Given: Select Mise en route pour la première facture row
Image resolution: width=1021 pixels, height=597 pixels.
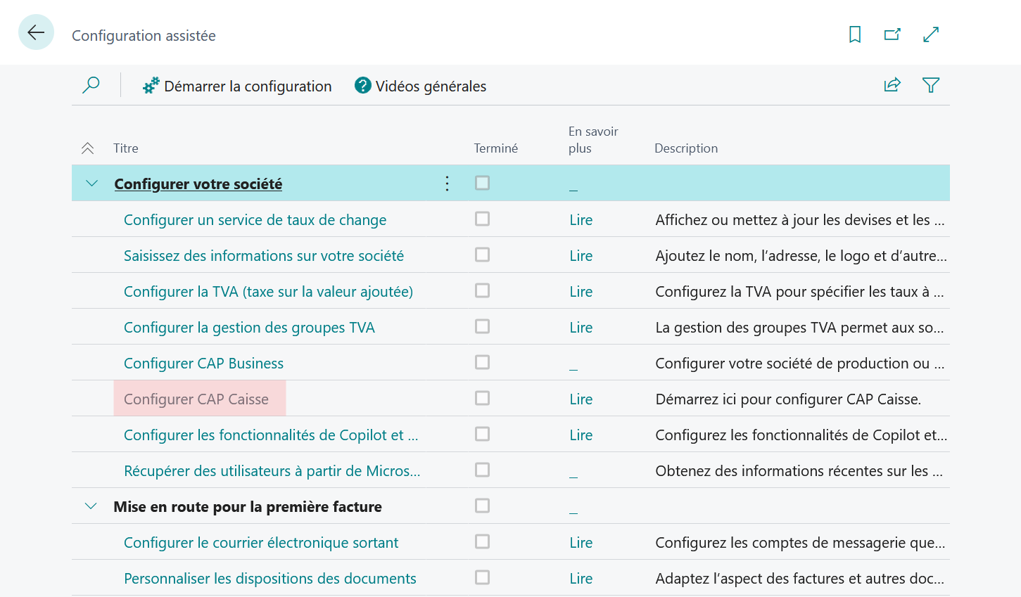Looking at the screenshot, I should pos(511,506).
